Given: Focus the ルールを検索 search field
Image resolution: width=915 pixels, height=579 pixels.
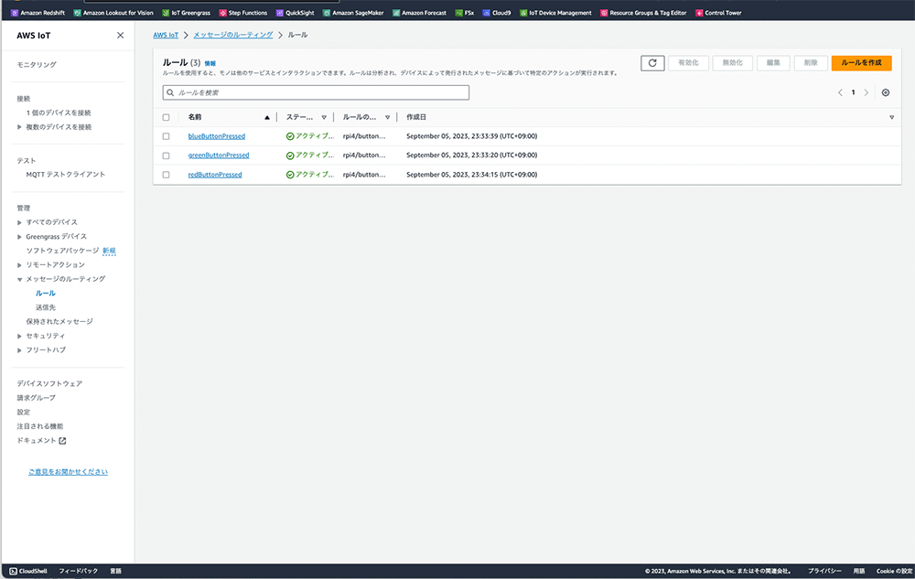Looking at the screenshot, I should coord(316,92).
